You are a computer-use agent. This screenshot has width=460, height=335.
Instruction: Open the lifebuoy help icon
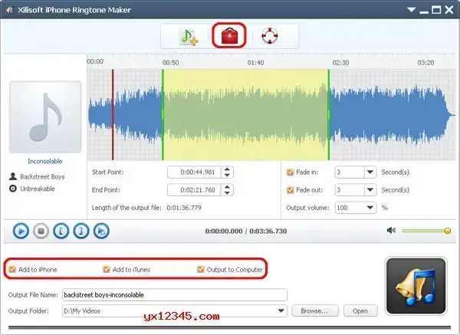(270, 36)
